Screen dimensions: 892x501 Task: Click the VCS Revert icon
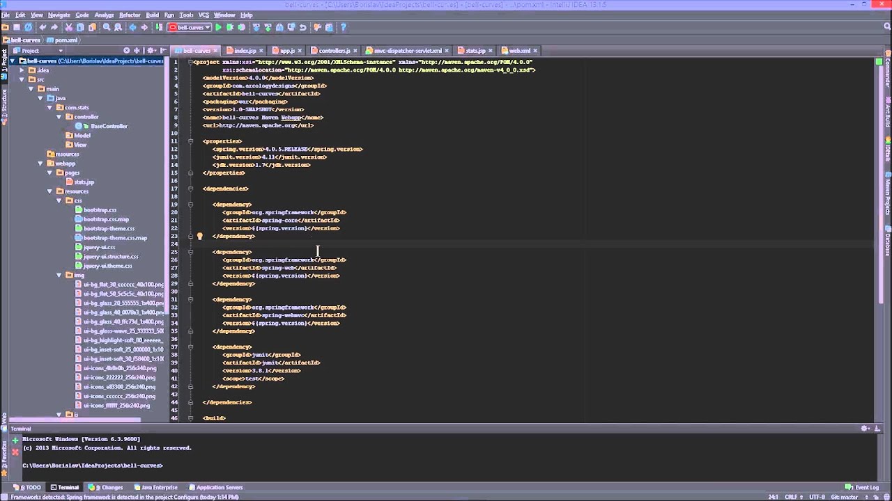click(302, 27)
